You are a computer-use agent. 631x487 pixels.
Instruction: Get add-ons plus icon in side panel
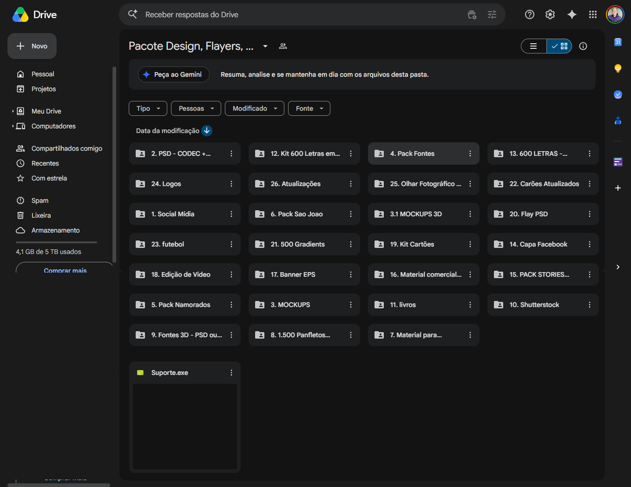click(618, 188)
